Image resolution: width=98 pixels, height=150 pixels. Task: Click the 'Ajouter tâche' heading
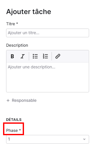(x=29, y=12)
